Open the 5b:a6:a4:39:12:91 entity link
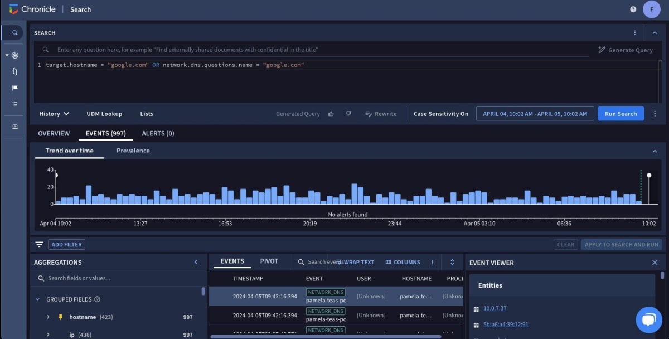Screen dimensions: 669x339 506,325
